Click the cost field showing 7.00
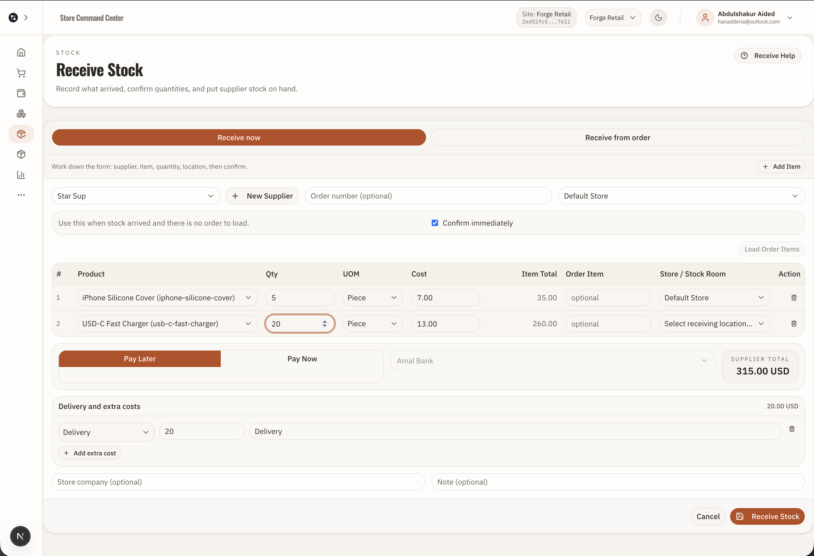The width and height of the screenshot is (814, 556). tap(446, 297)
